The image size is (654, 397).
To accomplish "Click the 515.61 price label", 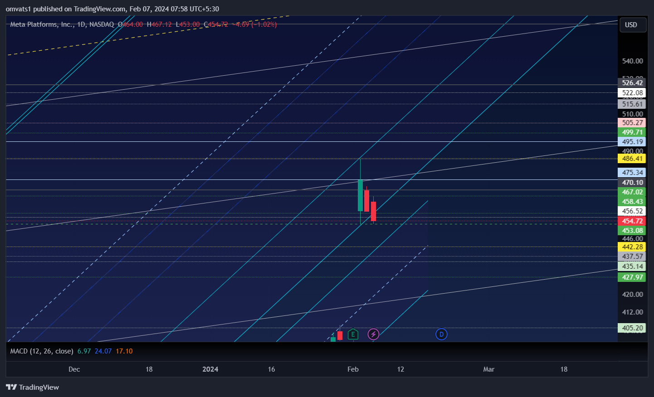I will point(632,104).
